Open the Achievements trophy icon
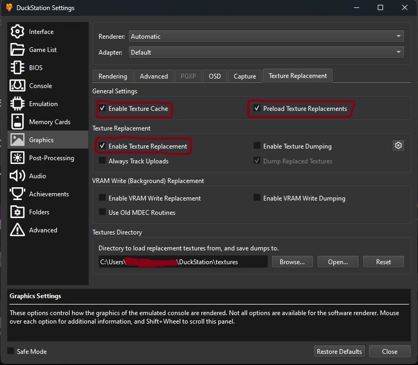 coord(17,194)
